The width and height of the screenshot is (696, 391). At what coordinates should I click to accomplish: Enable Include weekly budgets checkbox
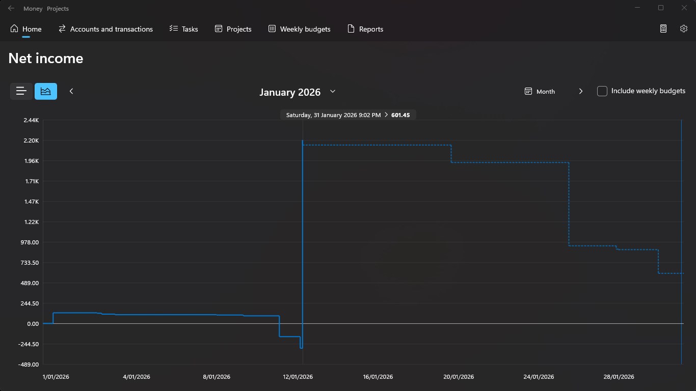(x=602, y=91)
